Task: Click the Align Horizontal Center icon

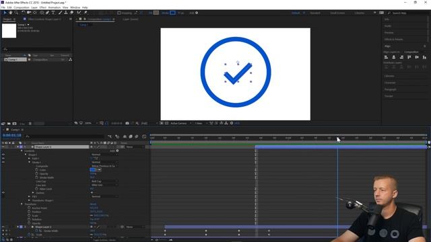Action: [394, 57]
